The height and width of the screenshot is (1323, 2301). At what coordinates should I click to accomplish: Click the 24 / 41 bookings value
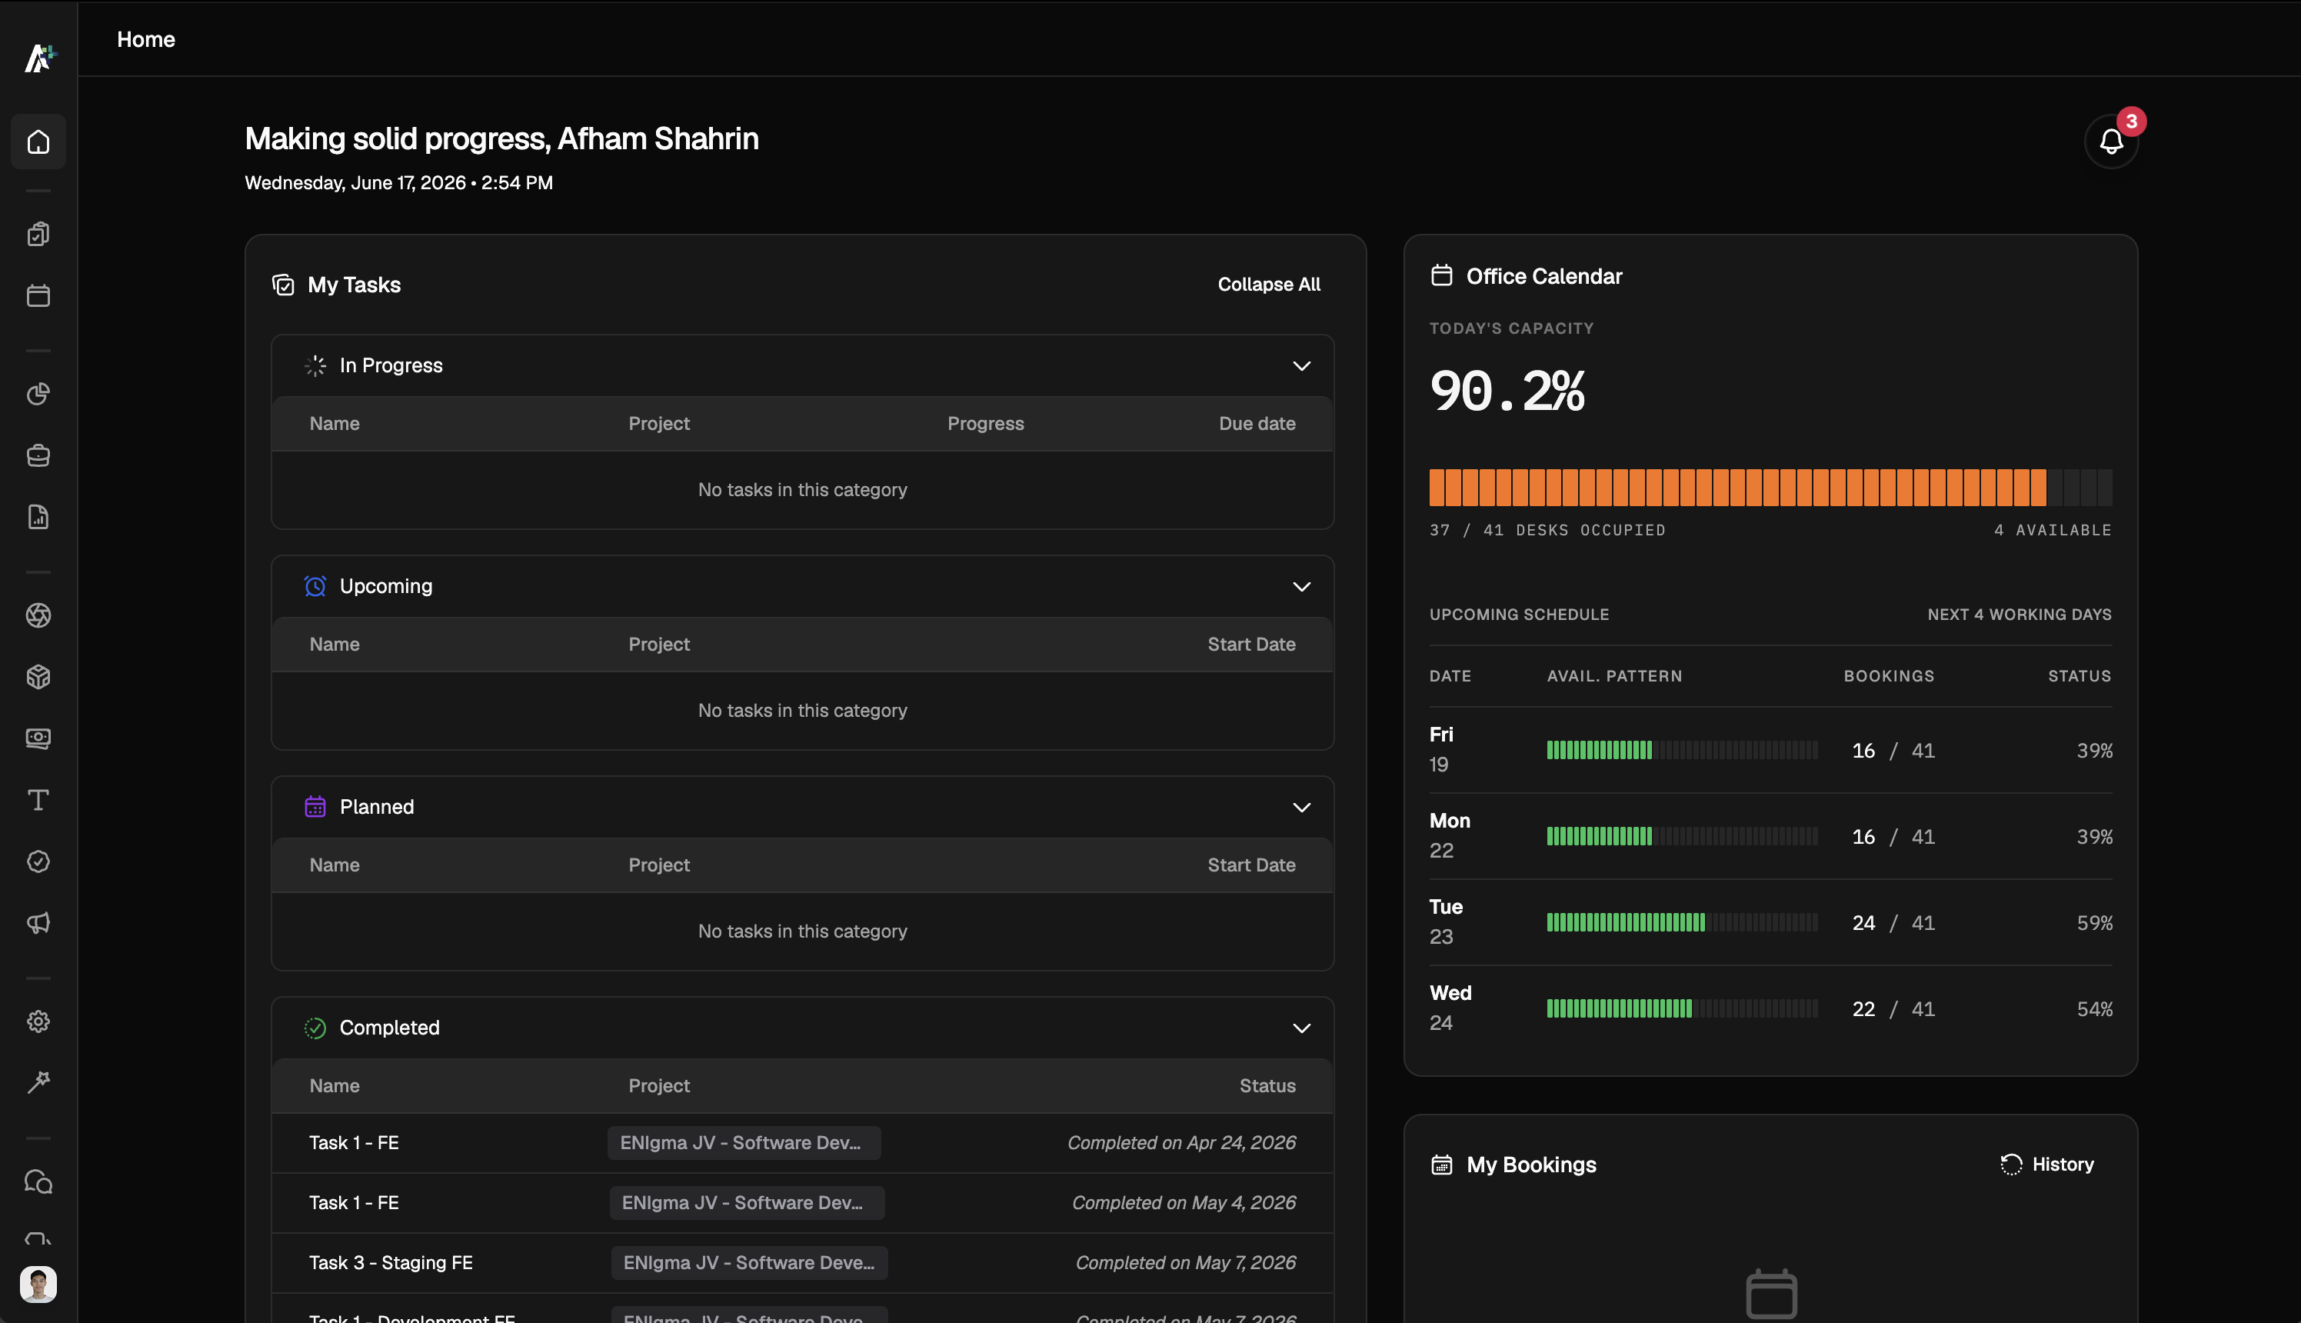click(1893, 923)
